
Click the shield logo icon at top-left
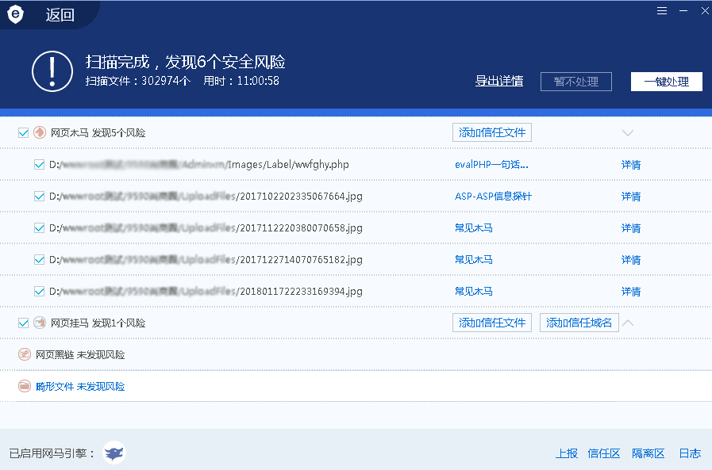[16, 14]
